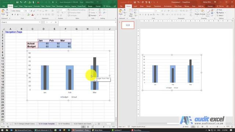
Task: Cut selection in Excel clipboard group
Action: 7,10
